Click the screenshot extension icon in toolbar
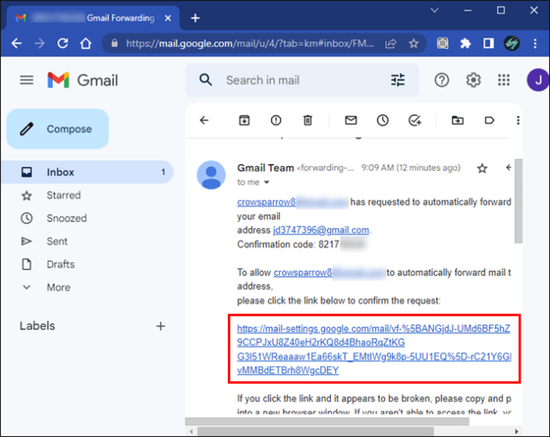 click(x=442, y=44)
